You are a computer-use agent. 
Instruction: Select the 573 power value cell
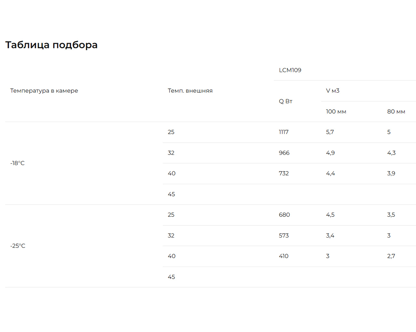click(x=284, y=236)
